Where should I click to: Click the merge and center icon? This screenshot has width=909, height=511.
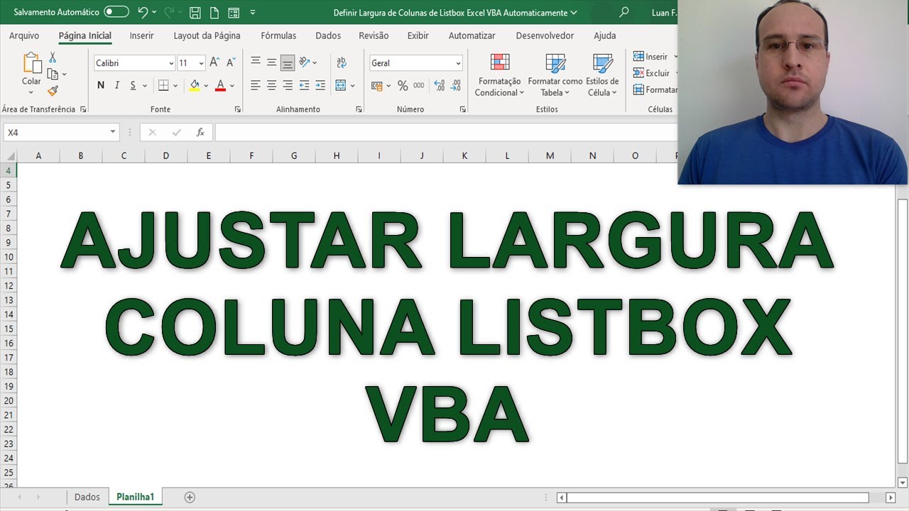[x=340, y=85]
